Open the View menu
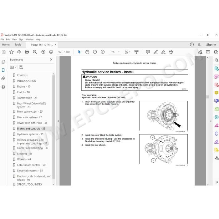This screenshot has height=219, width=219. 14,39
